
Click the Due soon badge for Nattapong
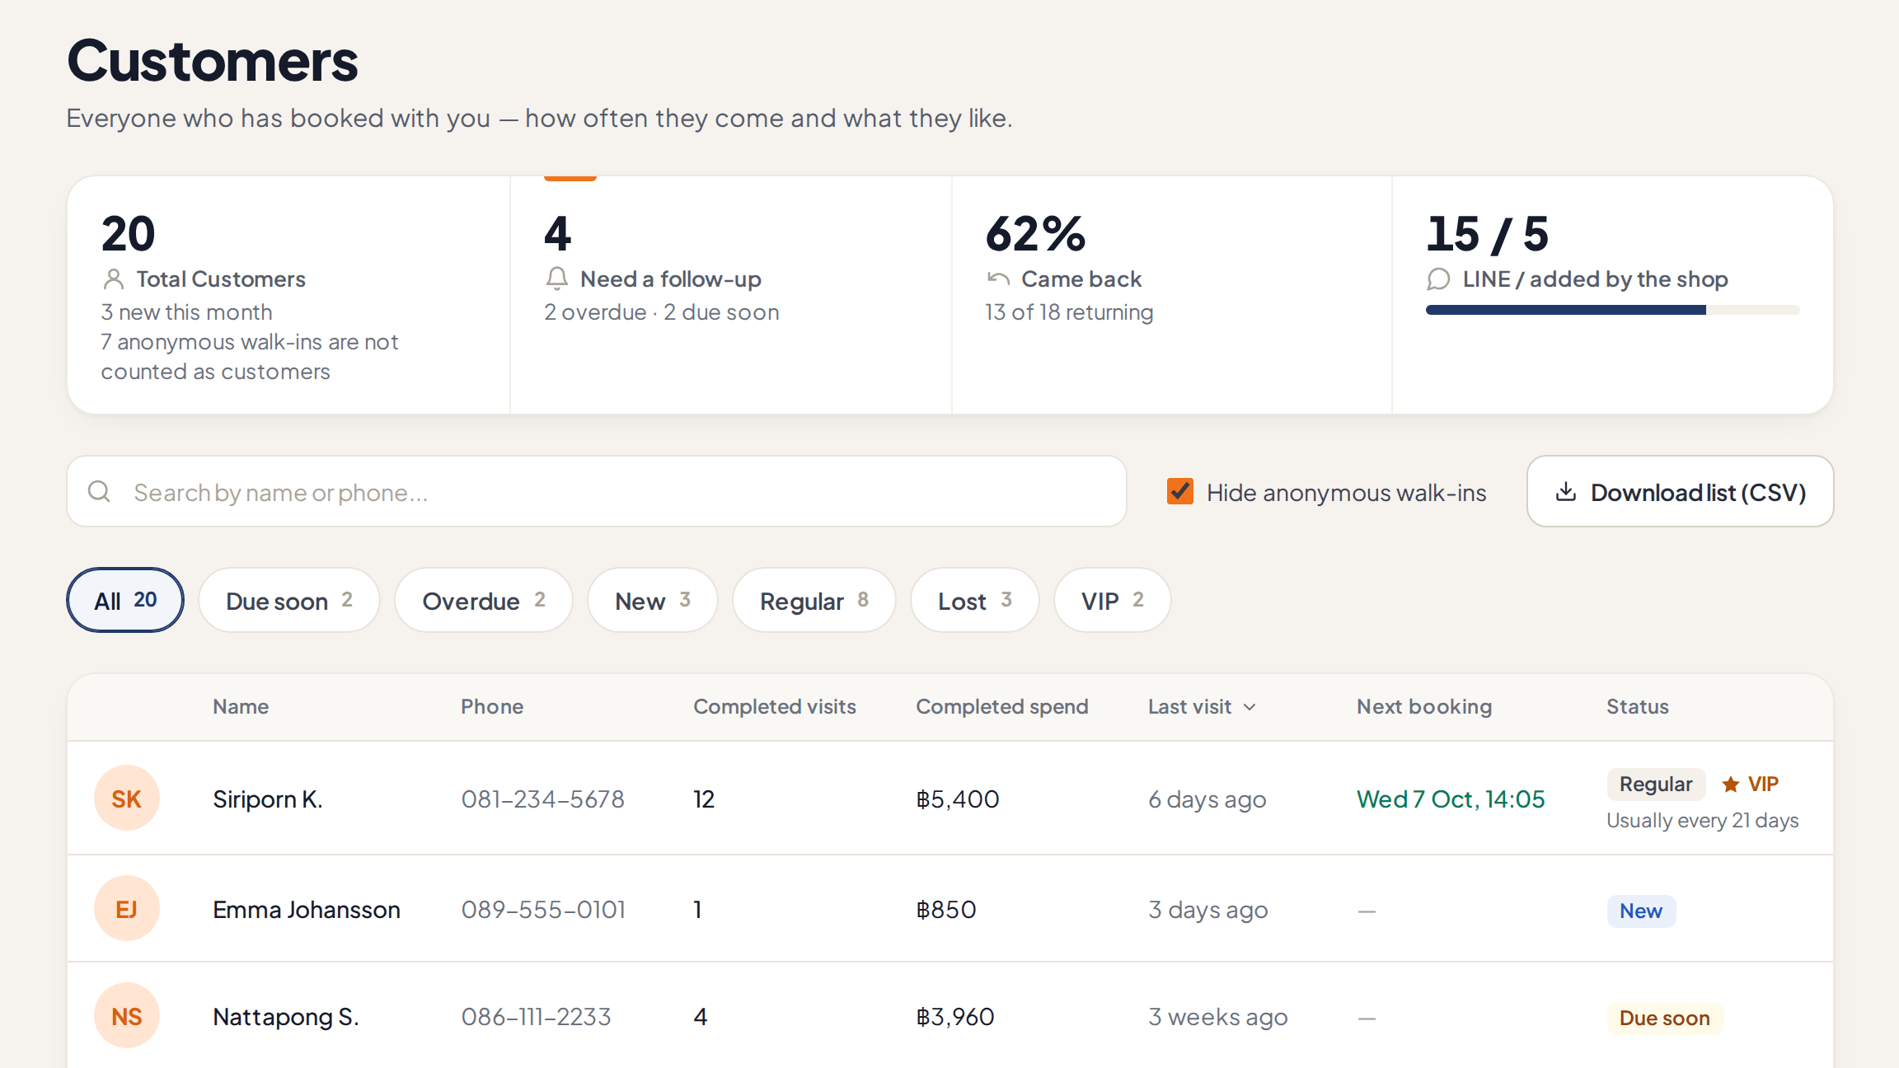1665,1019
